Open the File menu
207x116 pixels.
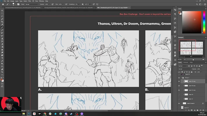click(x=5, y=1)
